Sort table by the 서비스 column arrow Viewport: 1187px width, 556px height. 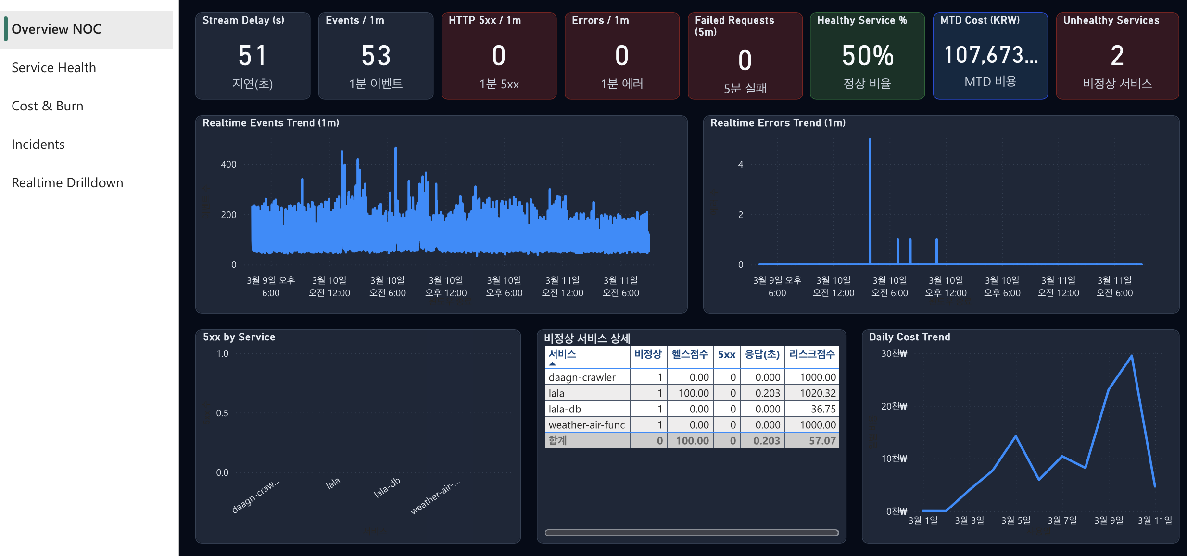tap(552, 364)
